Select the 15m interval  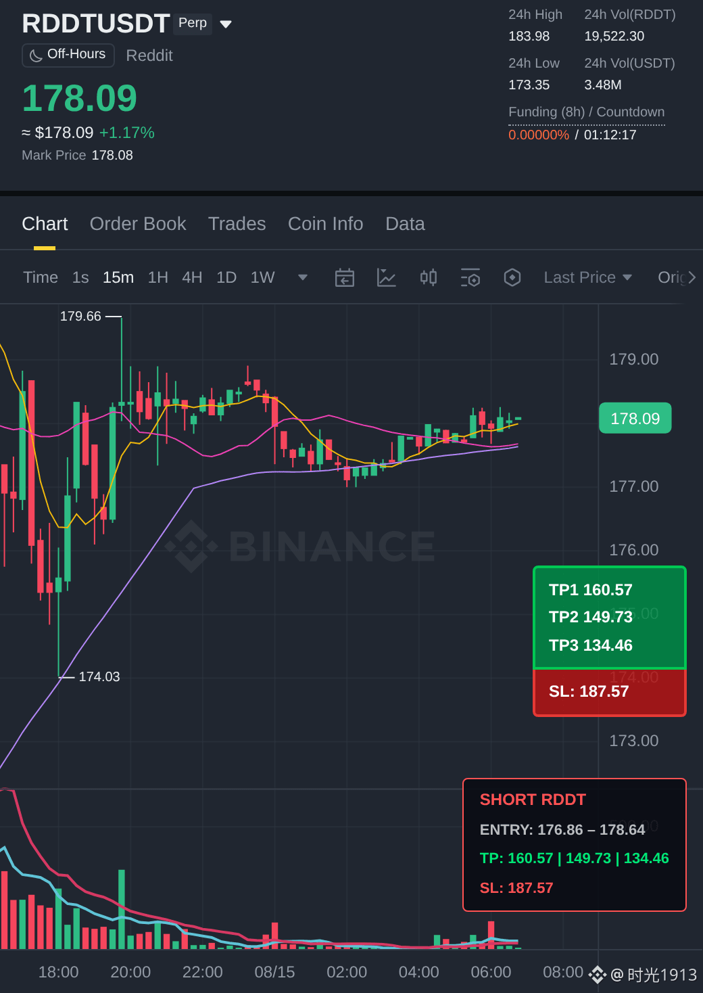click(118, 277)
